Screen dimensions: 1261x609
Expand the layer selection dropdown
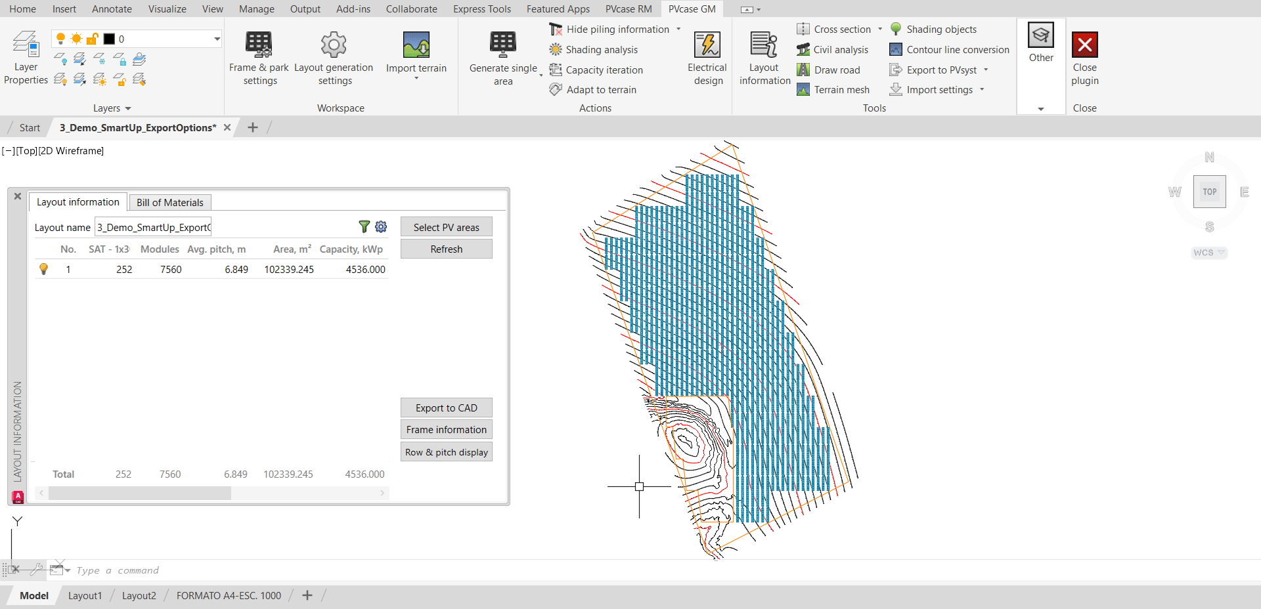tap(217, 39)
